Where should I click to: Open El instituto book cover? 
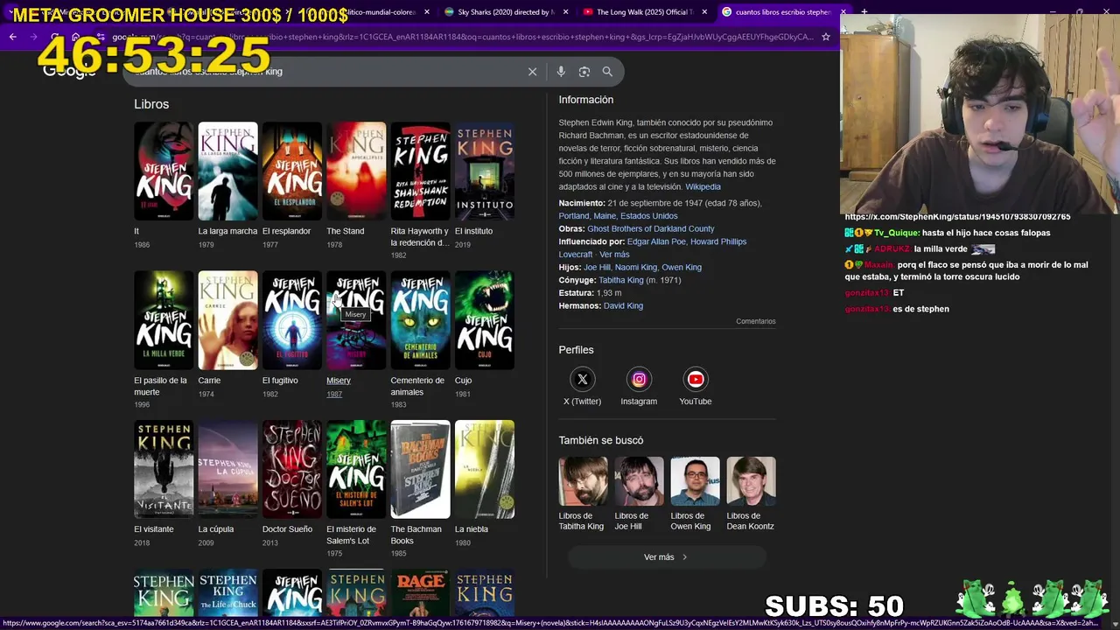click(485, 171)
